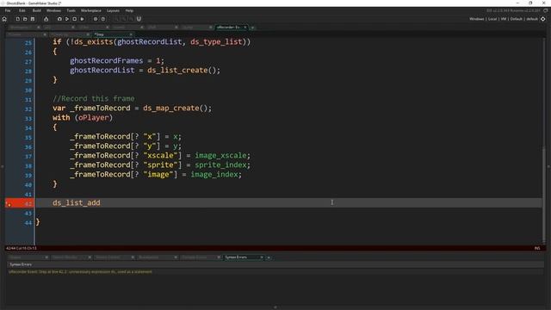Open the Tools menu
The height and width of the screenshot is (310, 551).
point(71,10)
